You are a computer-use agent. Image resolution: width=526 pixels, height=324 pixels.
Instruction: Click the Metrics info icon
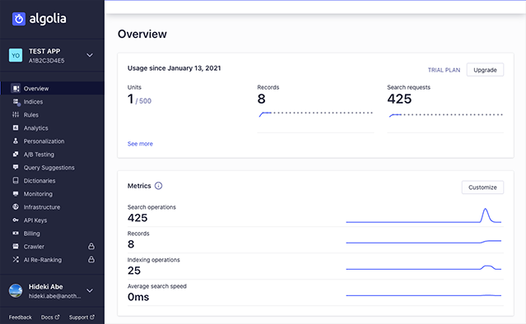pos(158,186)
